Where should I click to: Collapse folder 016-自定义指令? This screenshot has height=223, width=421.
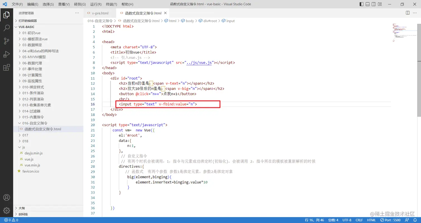point(48,123)
